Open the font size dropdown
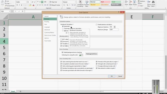 coord(31,2)
